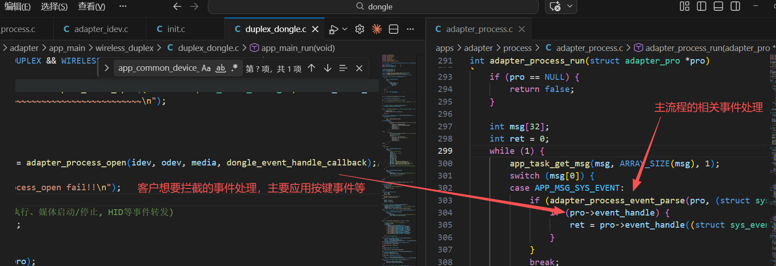Viewport: 776px width, 266px height.
Task: Select the app_main breadcrumb folder
Action: pos(67,48)
